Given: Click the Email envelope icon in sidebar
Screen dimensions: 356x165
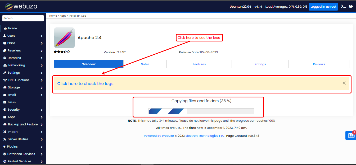Looking at the screenshot, I should pos(4,95).
